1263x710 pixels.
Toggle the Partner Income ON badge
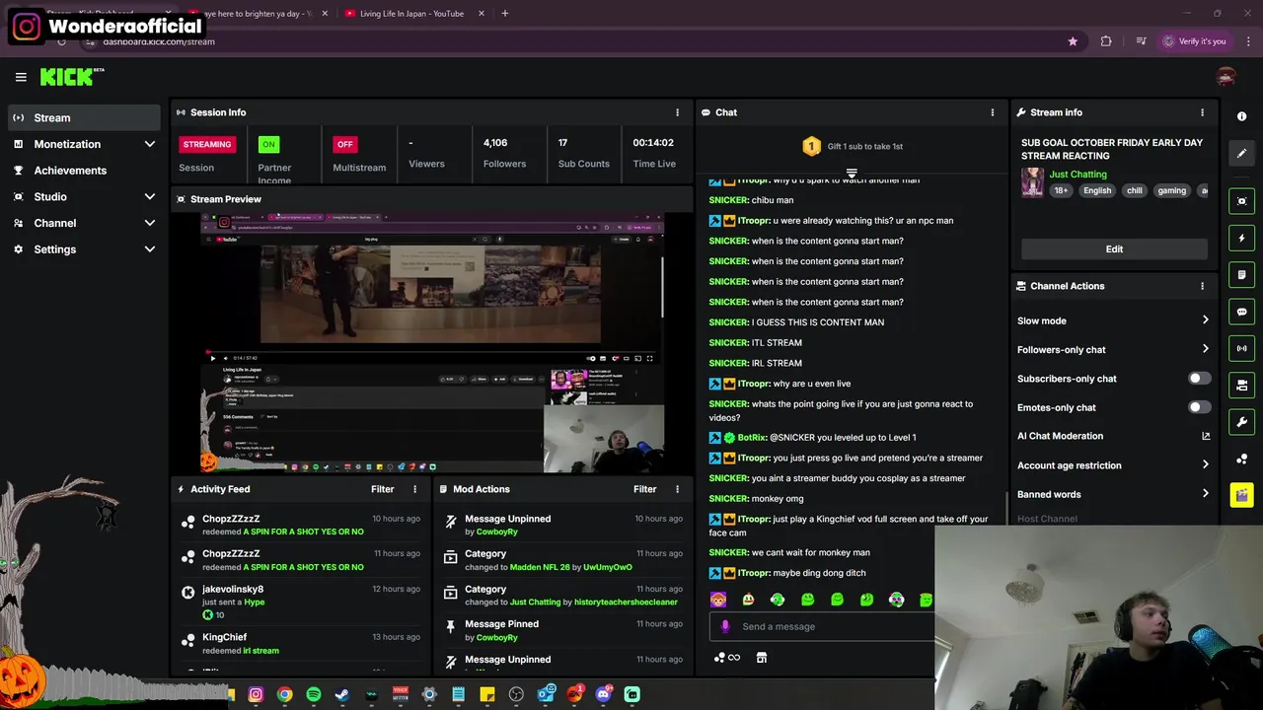[268, 144]
